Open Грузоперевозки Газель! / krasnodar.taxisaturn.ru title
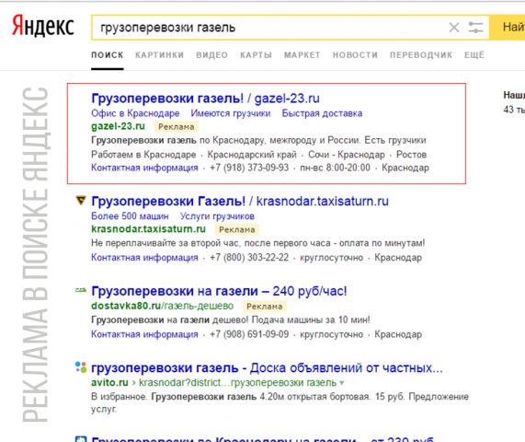 pos(240,202)
